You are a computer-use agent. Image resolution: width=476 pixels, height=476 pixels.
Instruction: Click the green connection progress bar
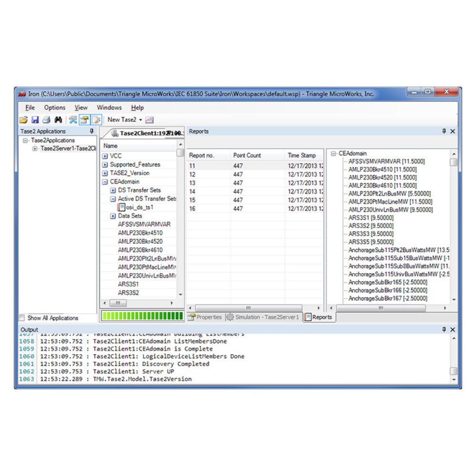click(142, 316)
